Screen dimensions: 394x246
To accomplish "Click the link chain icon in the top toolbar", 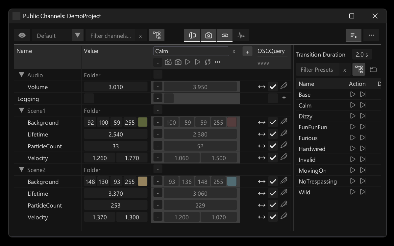I will tap(225, 36).
